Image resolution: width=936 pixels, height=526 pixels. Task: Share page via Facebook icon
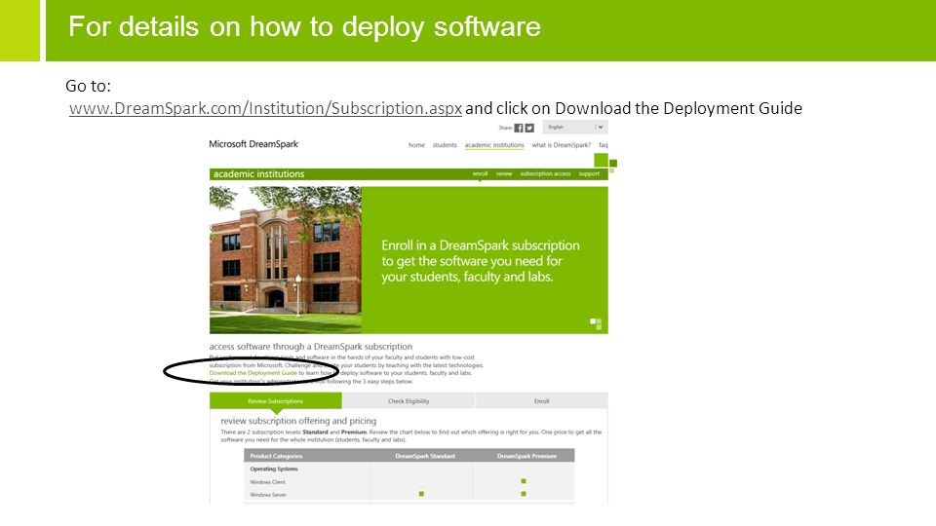[x=519, y=128]
